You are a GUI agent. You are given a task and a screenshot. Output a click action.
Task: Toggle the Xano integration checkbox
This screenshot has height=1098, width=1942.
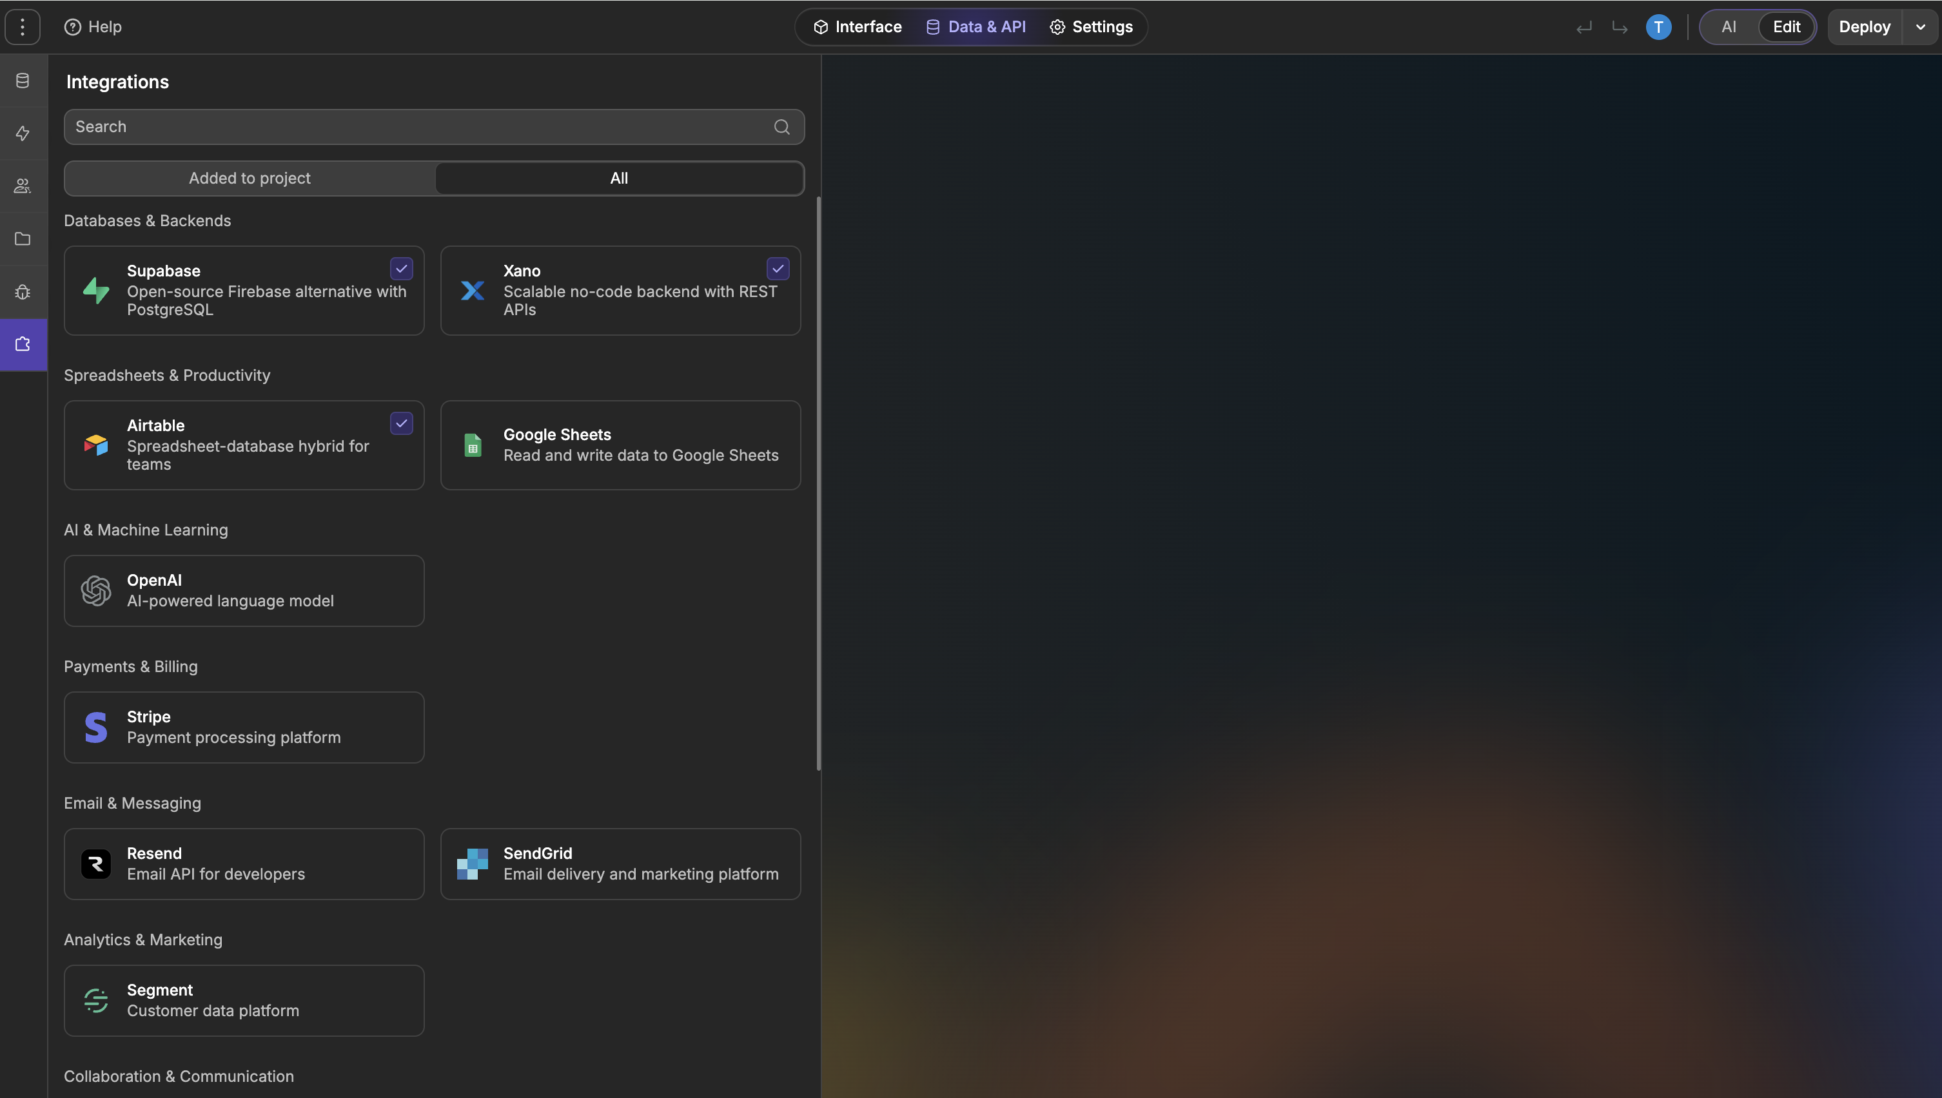[x=778, y=269]
